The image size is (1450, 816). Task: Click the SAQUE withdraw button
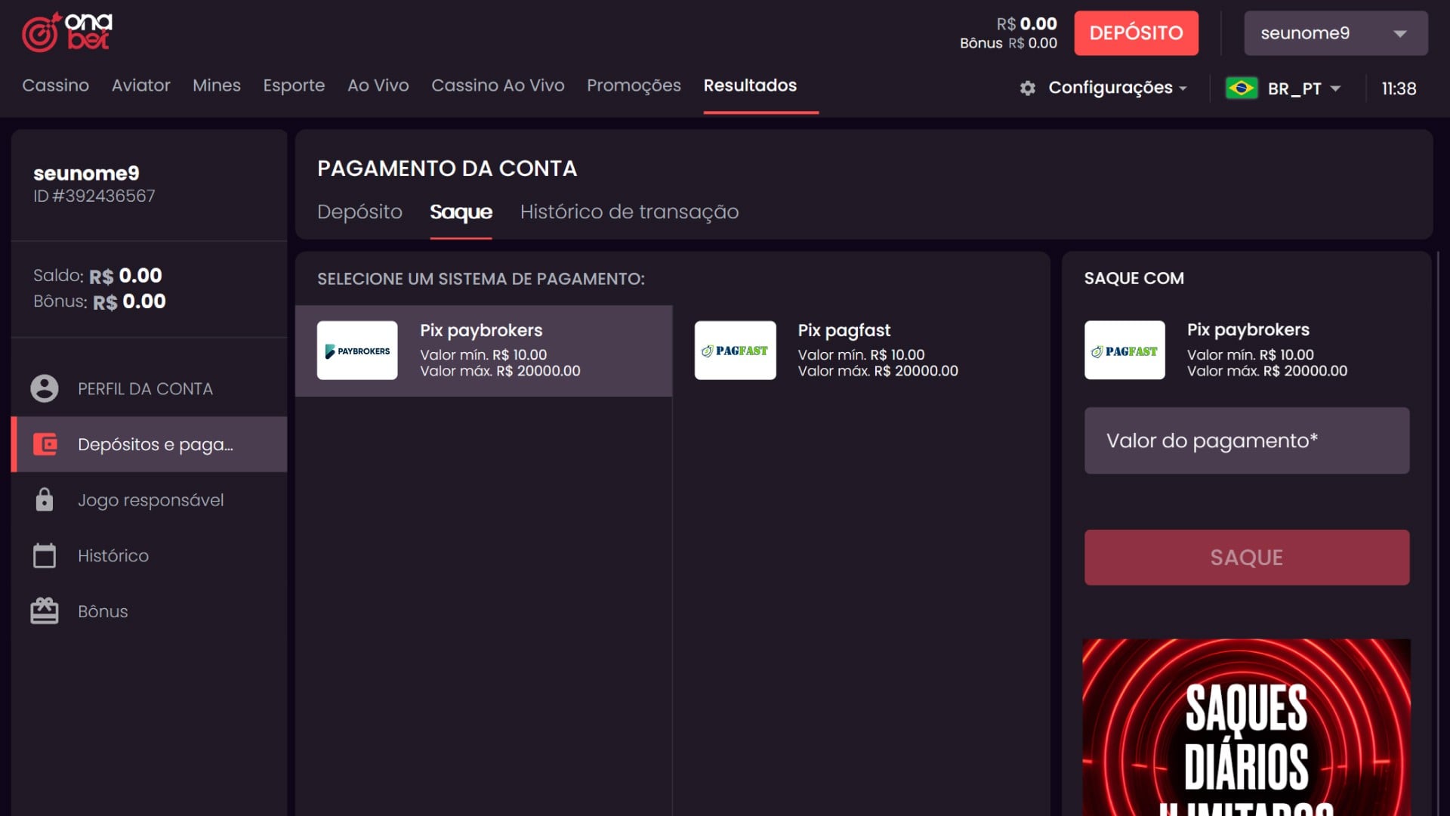1246,558
